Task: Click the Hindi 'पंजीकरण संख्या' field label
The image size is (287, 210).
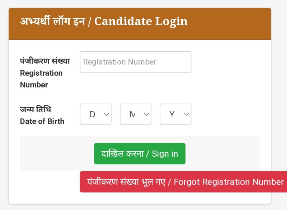Action: pyautogui.click(x=45, y=61)
